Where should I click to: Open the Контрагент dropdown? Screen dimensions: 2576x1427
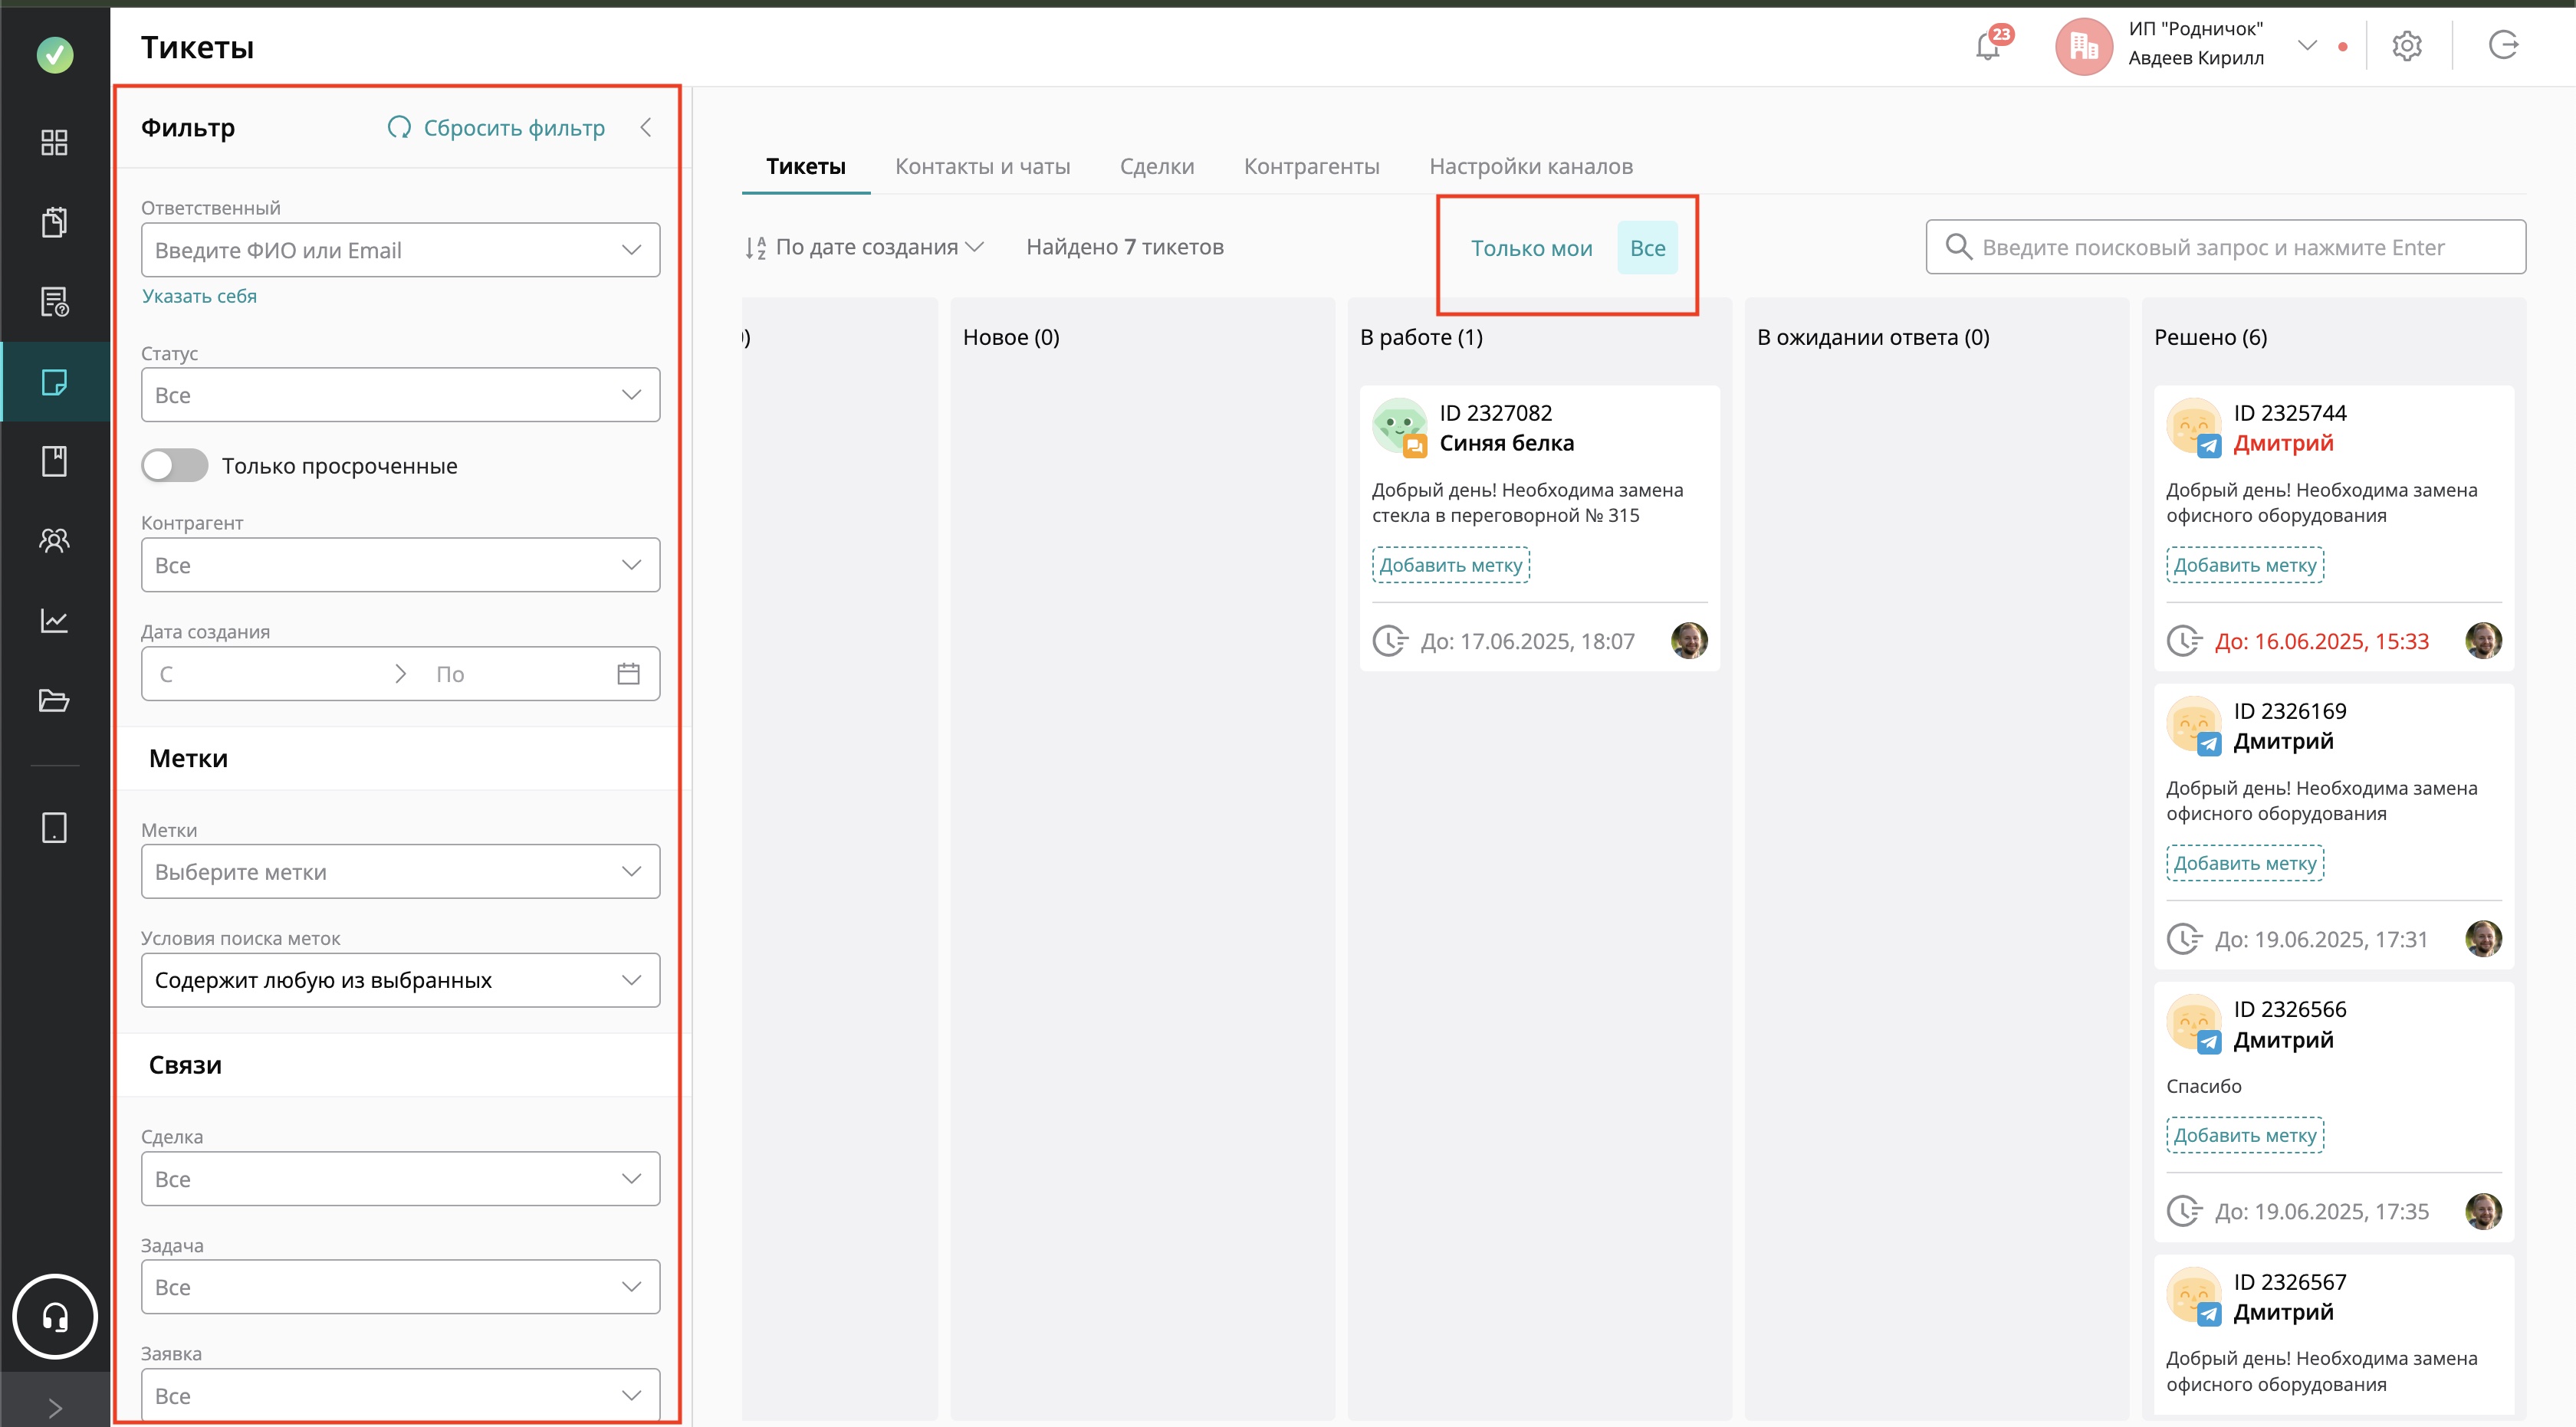(400, 565)
